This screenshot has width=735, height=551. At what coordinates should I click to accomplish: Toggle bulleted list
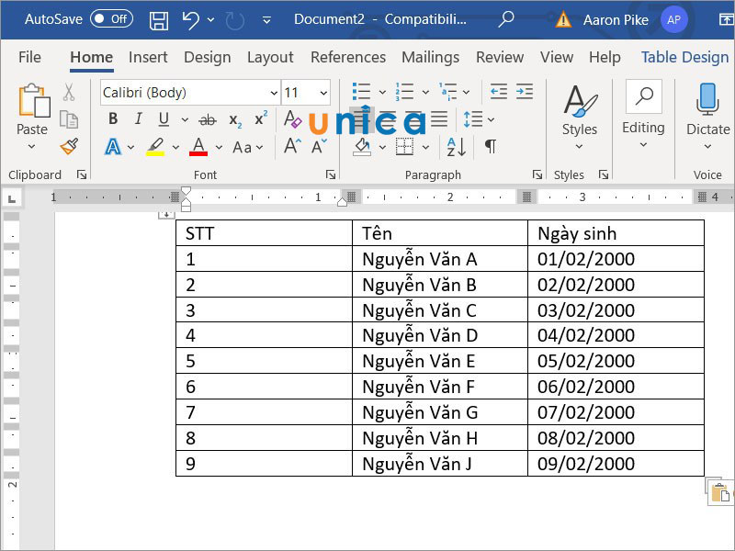pos(361,92)
